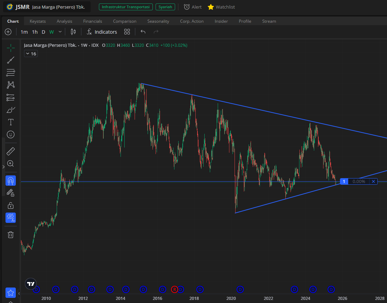Close the horizontal line label with X
Viewport: 387px width, 303px height.
coord(373,181)
